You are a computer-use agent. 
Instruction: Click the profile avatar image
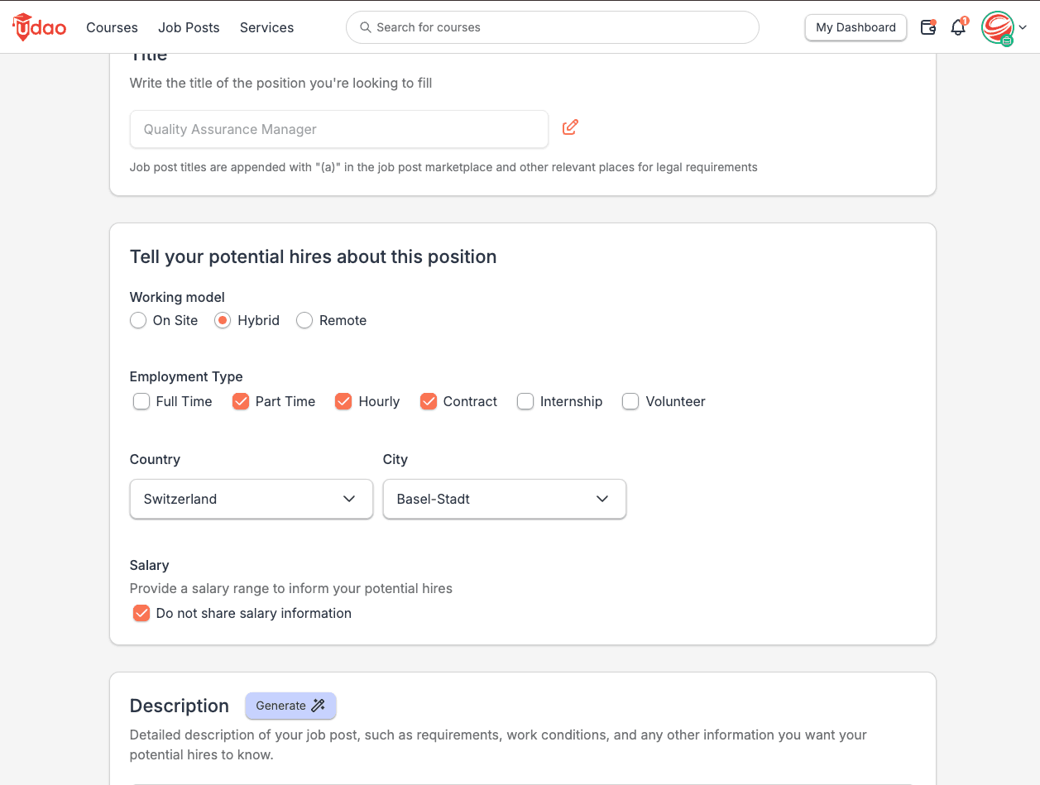[x=998, y=27]
